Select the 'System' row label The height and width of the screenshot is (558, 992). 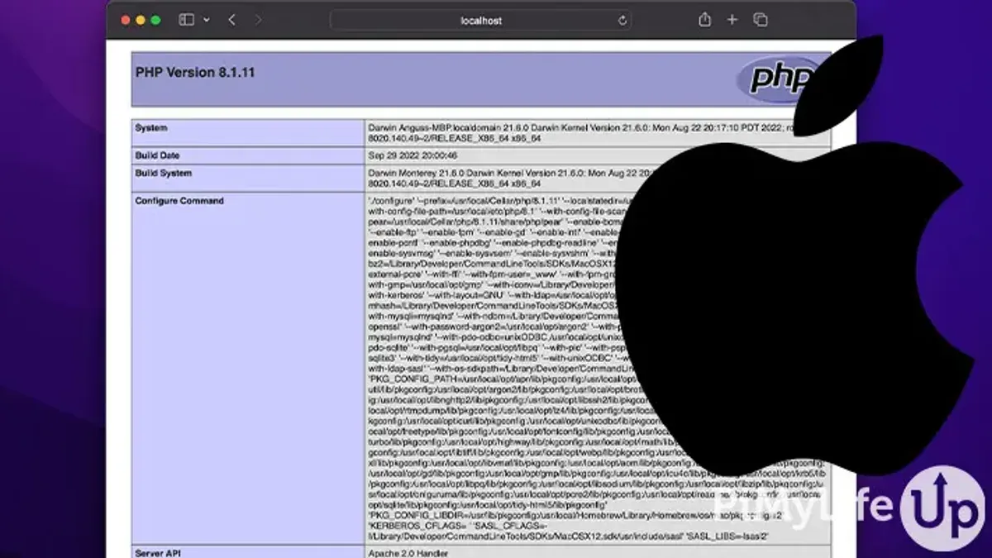pyautogui.click(x=151, y=128)
